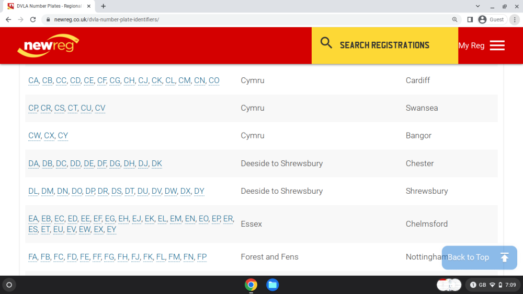523x294 pixels.
Task: Click the GB keyboard layout indicator
Action: (x=483, y=285)
